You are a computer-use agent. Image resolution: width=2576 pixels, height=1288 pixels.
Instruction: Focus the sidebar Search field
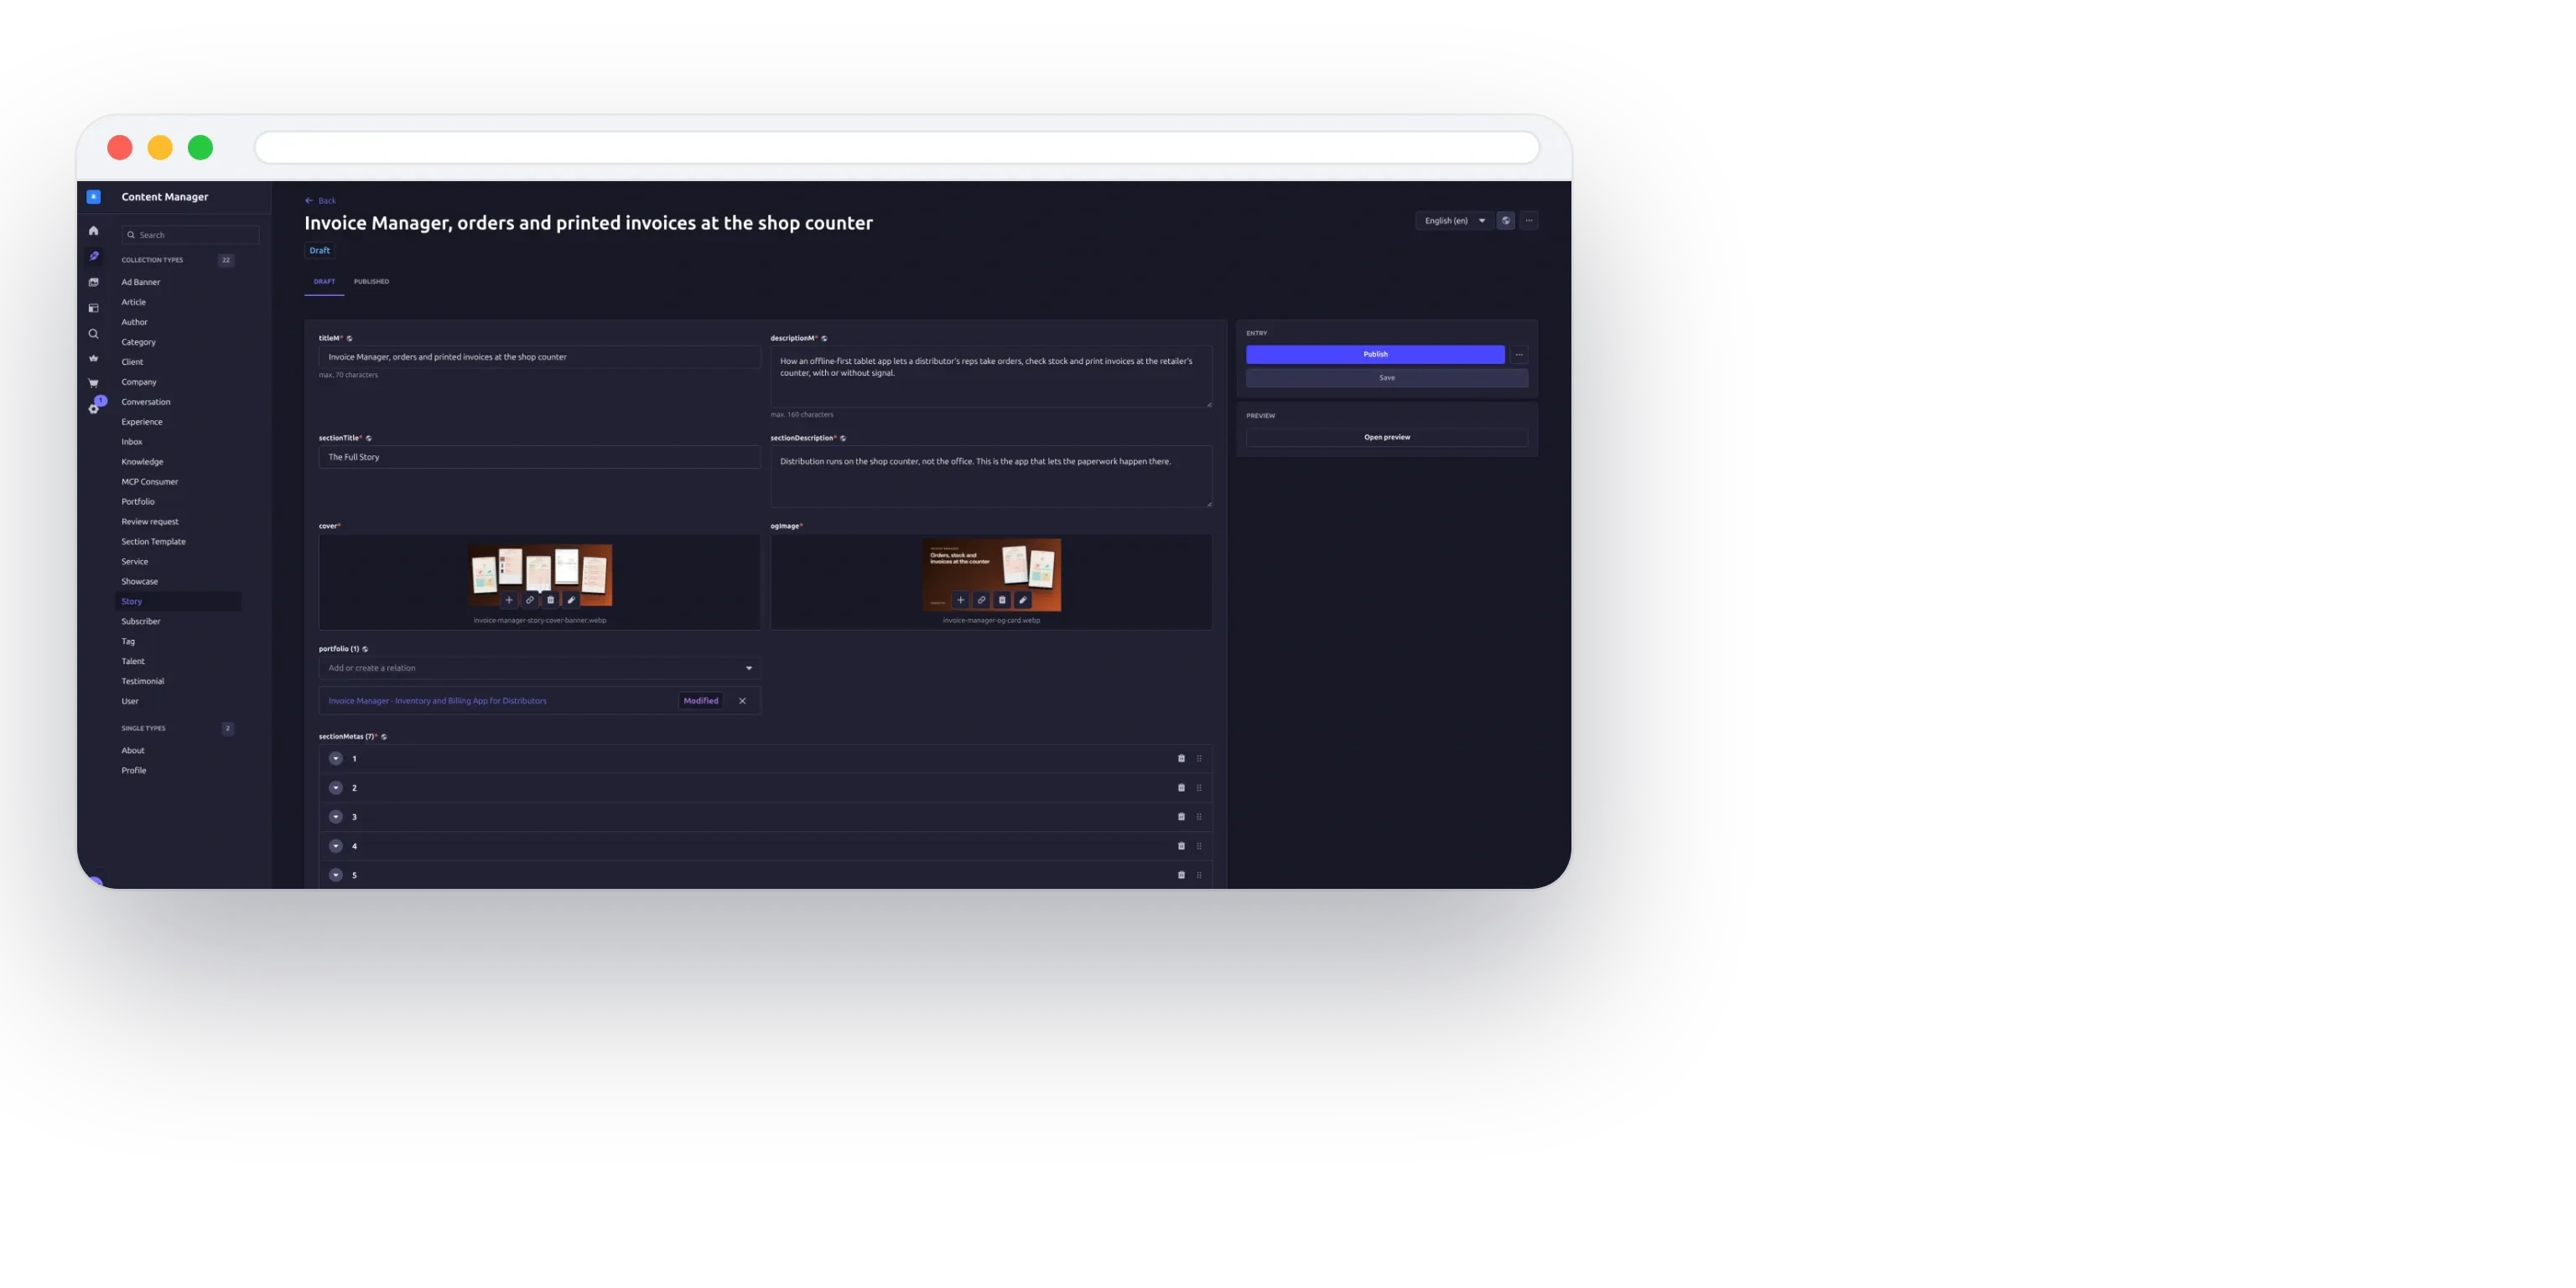tap(190, 235)
